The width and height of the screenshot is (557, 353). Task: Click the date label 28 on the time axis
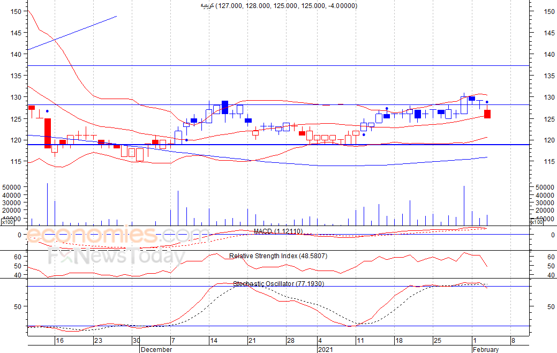291,341
